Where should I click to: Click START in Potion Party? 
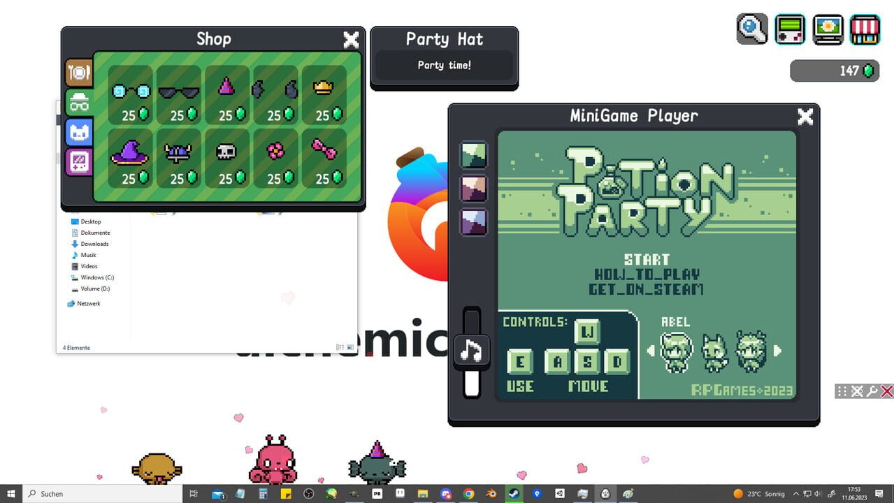pyautogui.click(x=647, y=259)
